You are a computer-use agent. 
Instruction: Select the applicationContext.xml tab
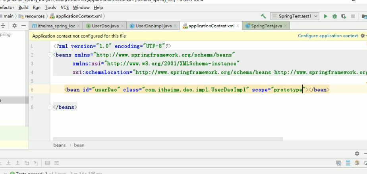click(x=211, y=26)
